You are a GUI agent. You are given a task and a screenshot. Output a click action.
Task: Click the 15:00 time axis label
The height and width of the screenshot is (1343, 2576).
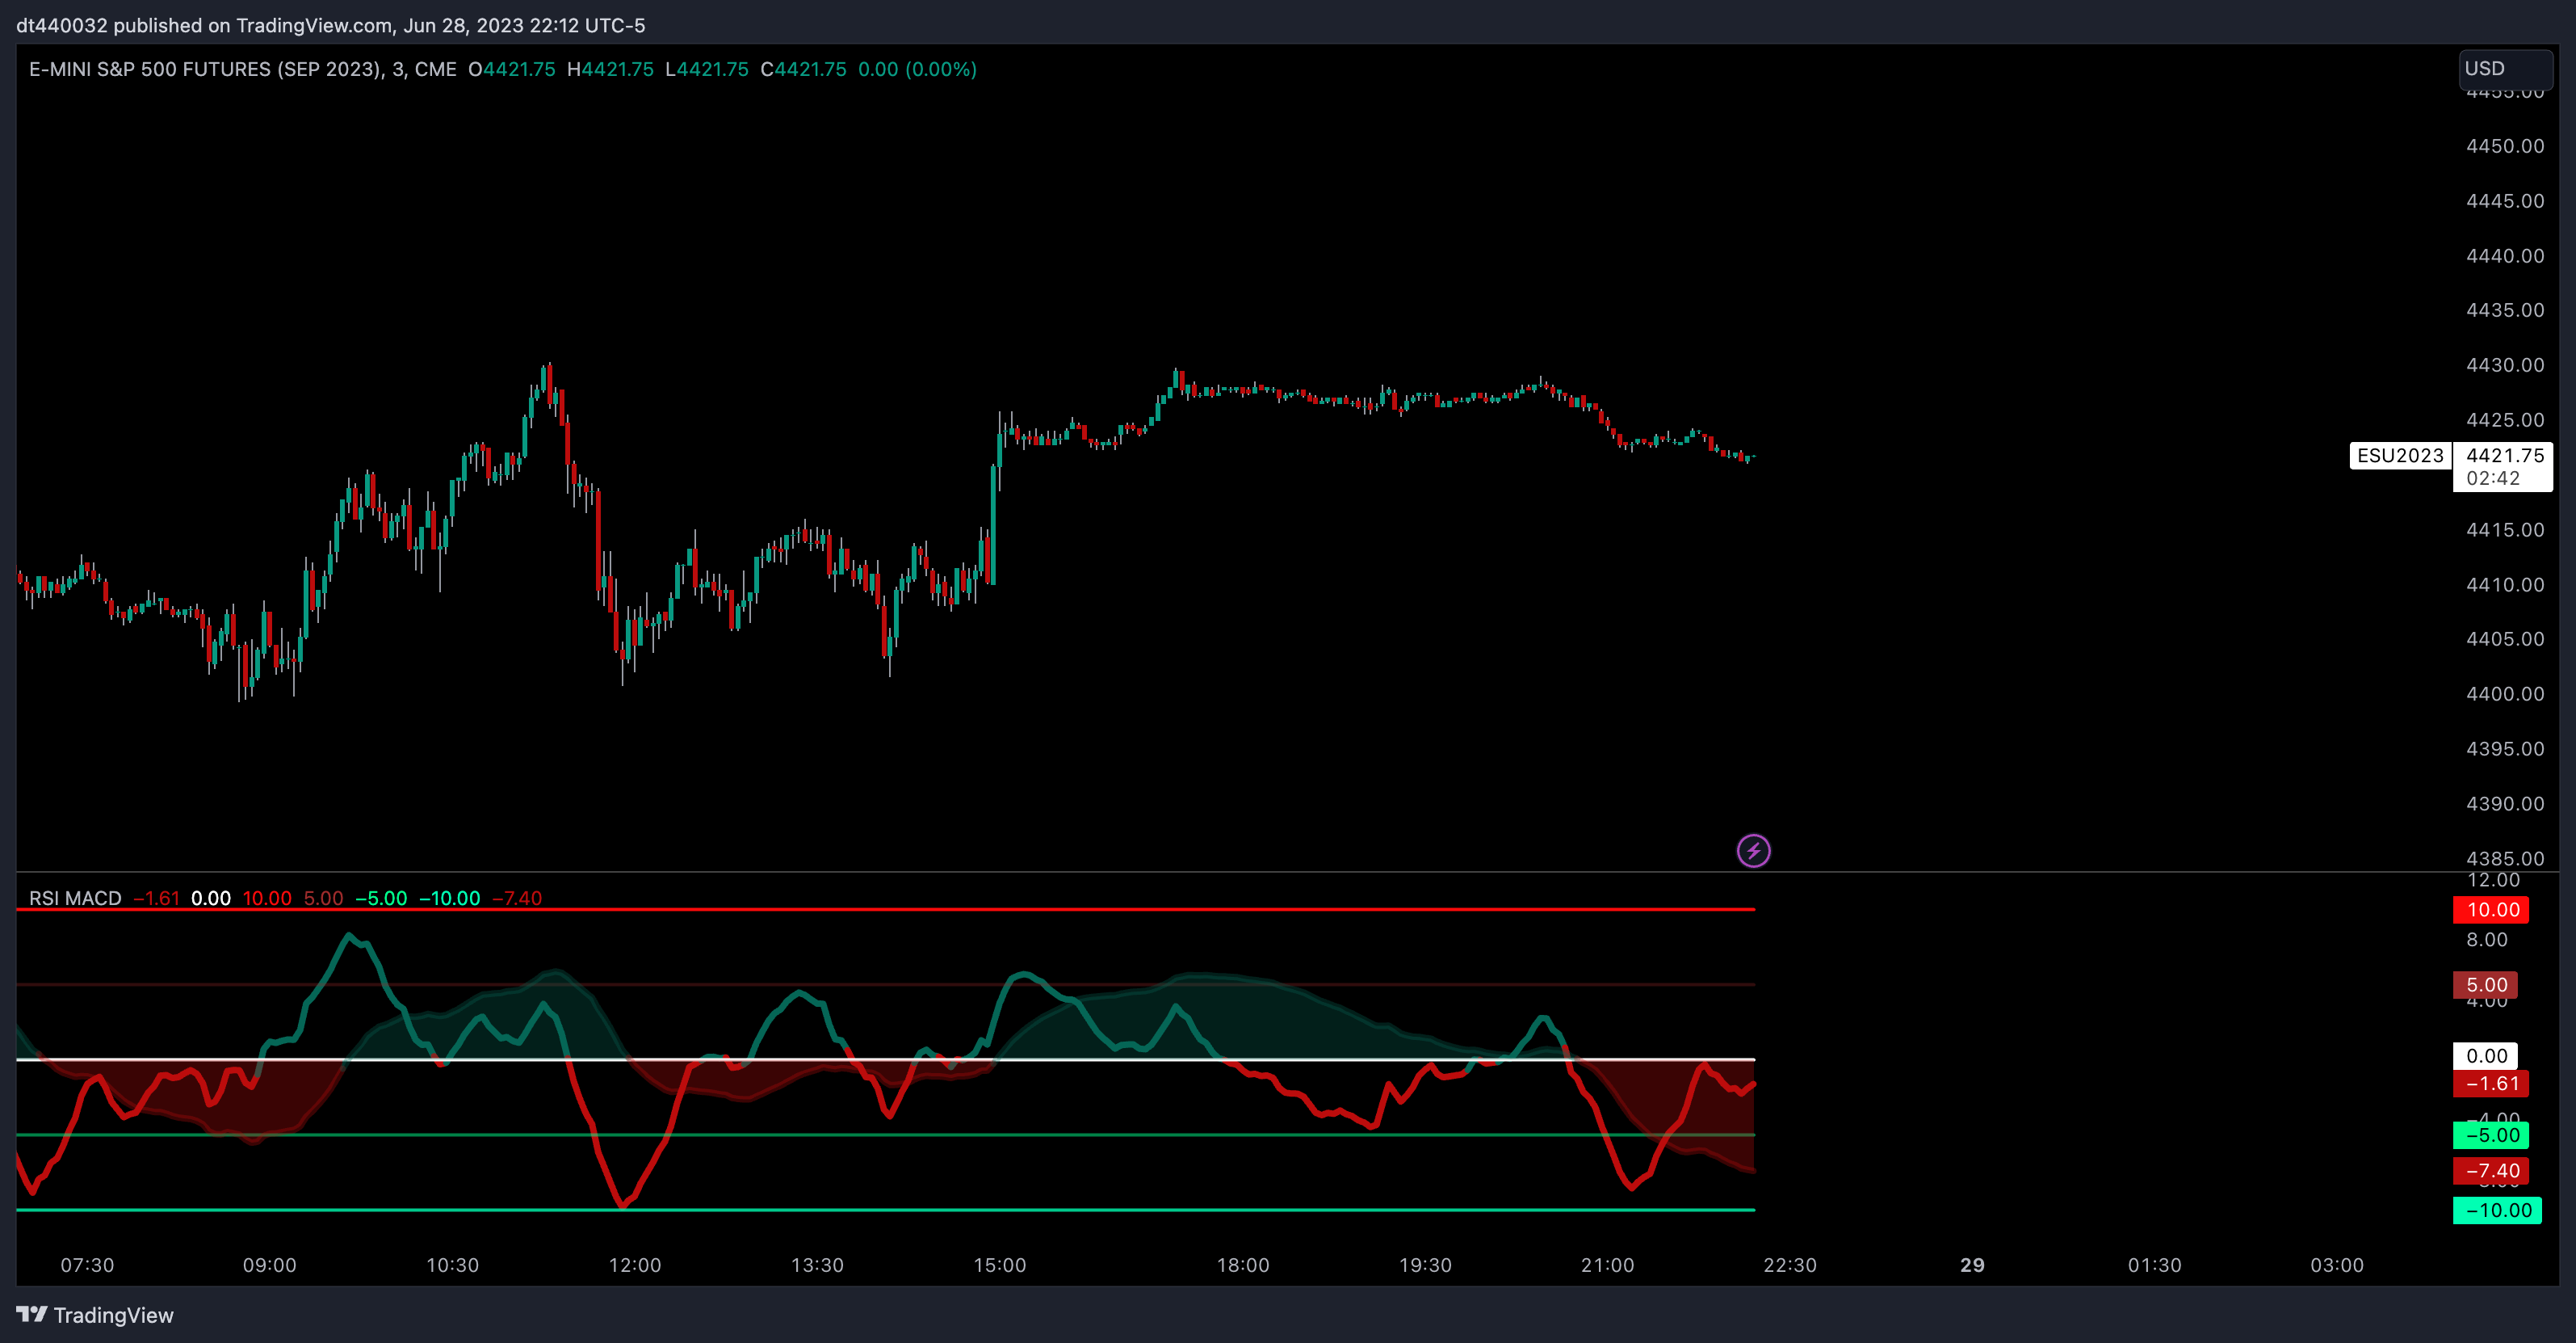pos(1000,1265)
